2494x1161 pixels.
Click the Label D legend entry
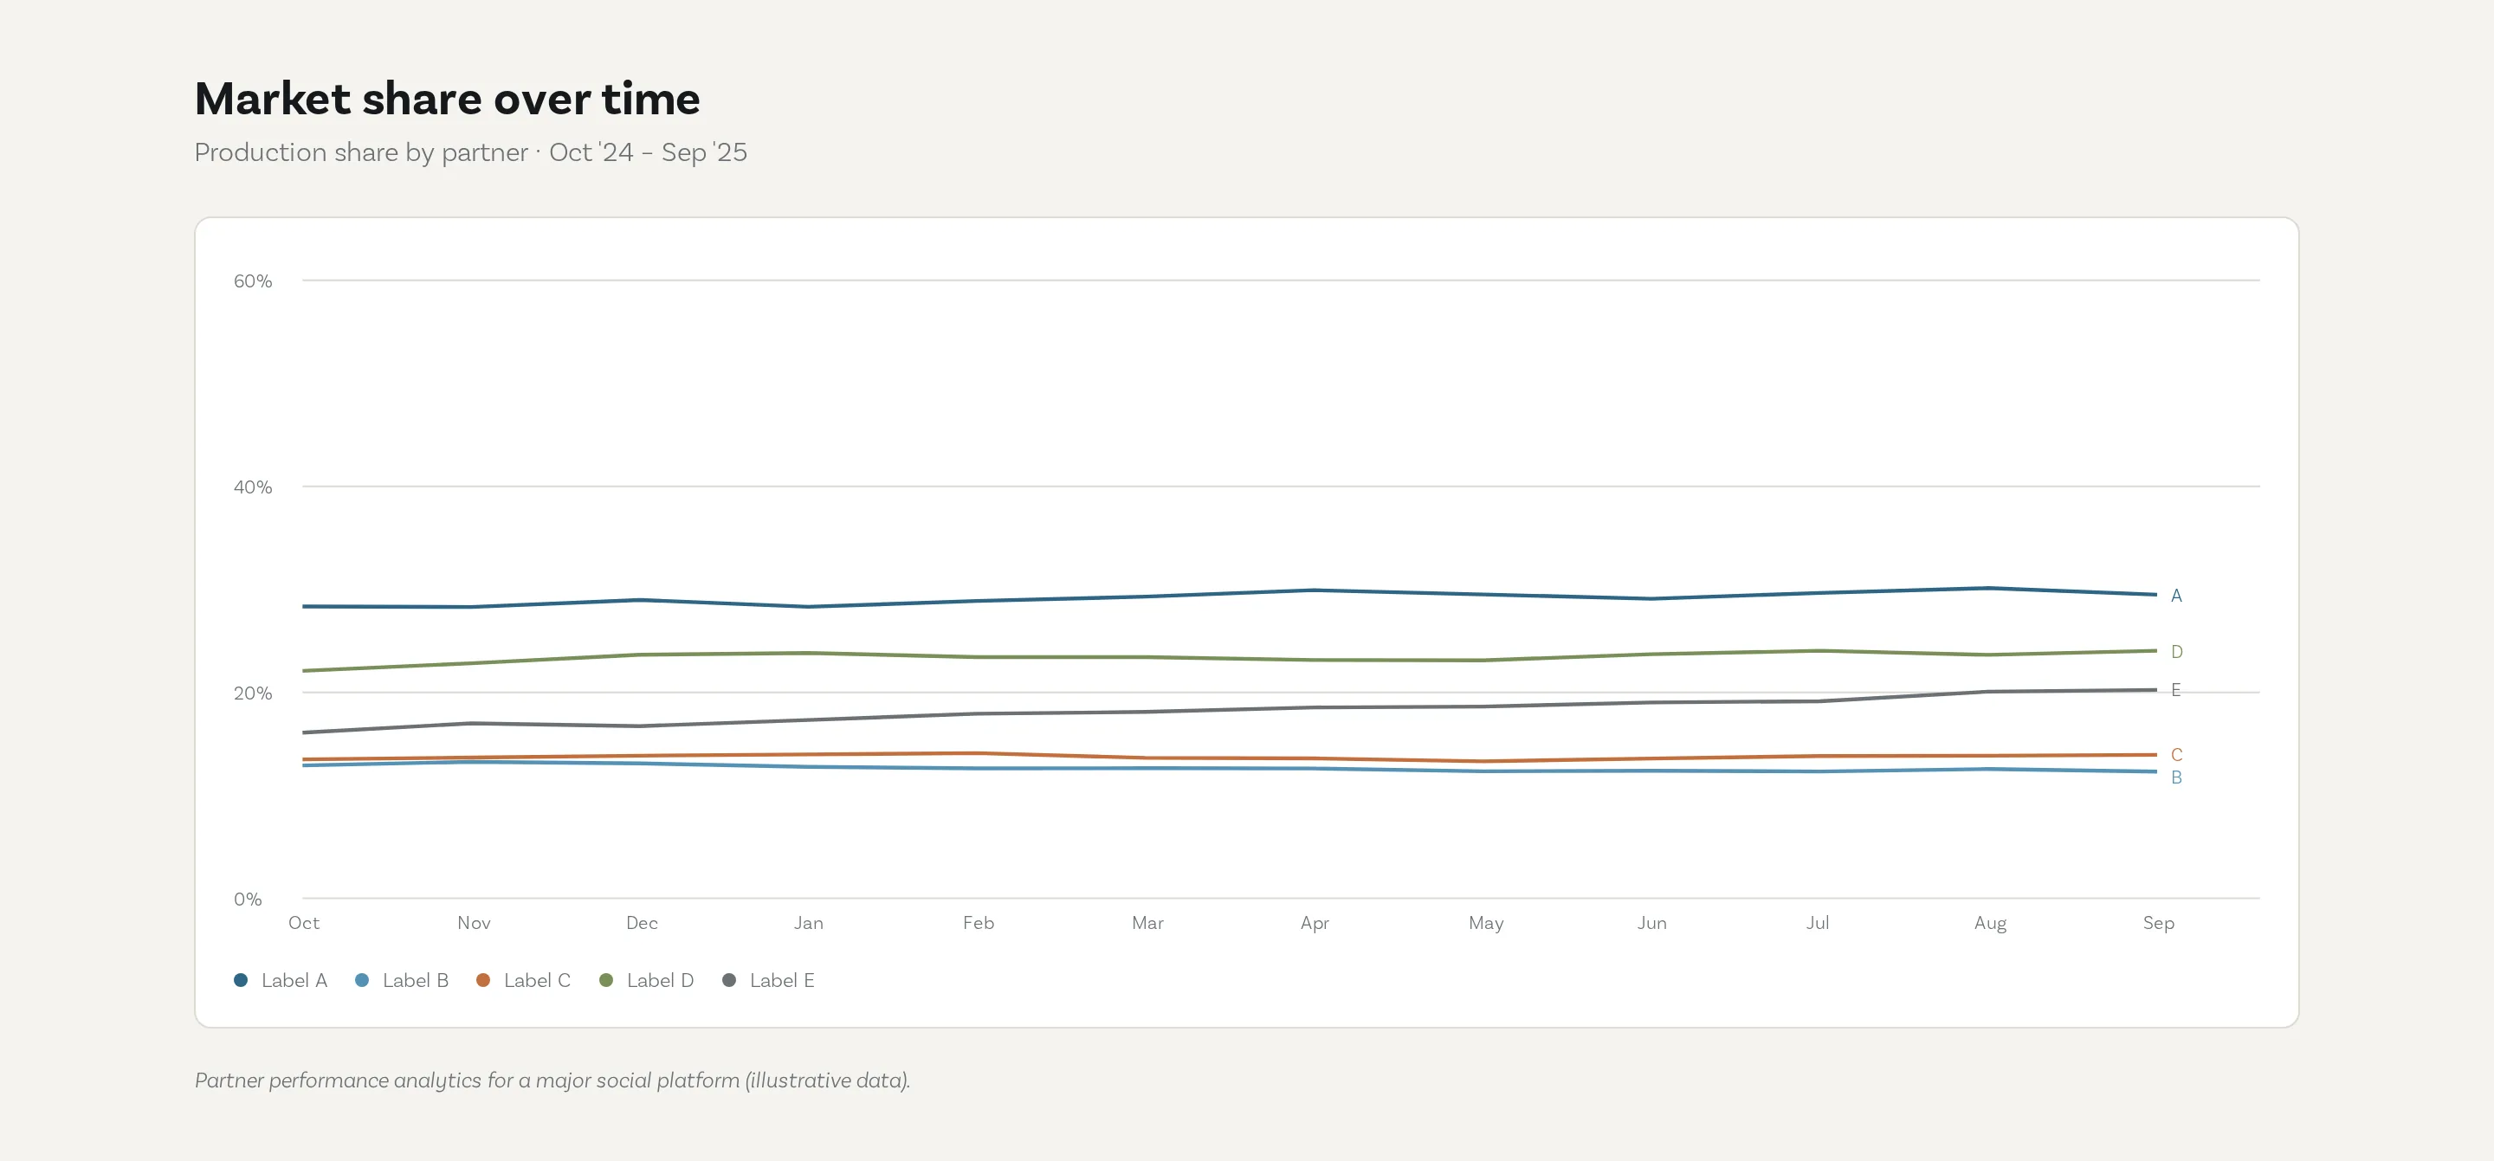click(647, 980)
